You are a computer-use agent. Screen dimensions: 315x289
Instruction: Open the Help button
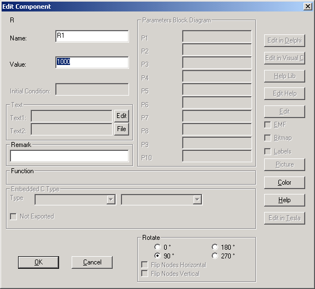pyautogui.click(x=284, y=200)
